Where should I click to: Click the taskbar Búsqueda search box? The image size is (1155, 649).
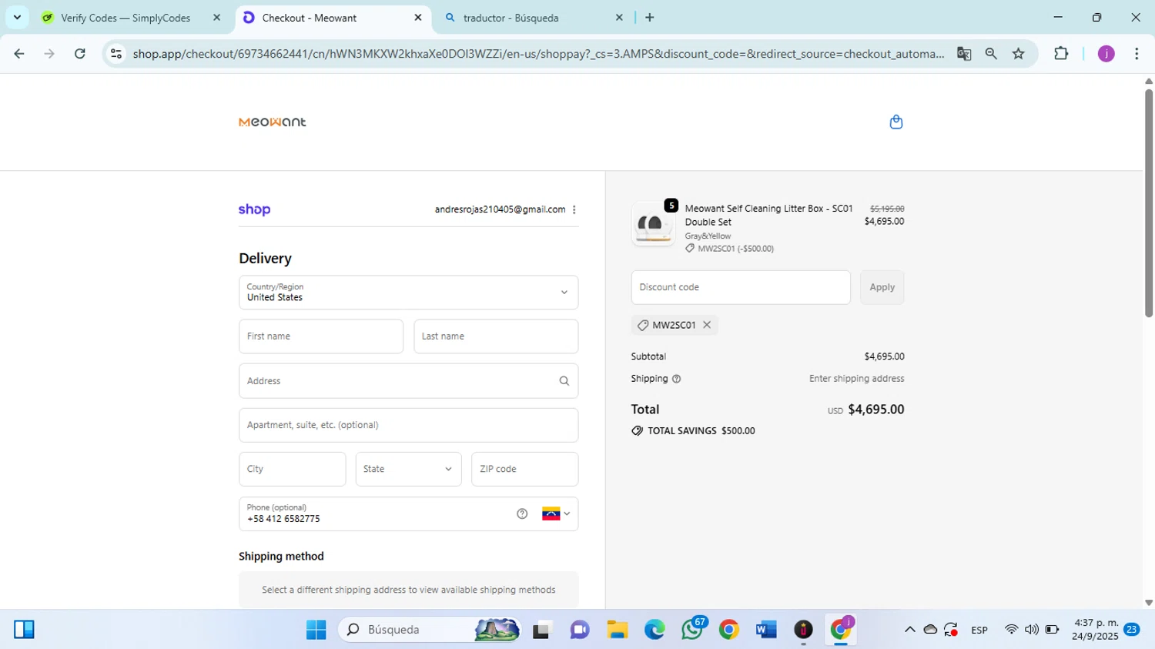click(429, 630)
